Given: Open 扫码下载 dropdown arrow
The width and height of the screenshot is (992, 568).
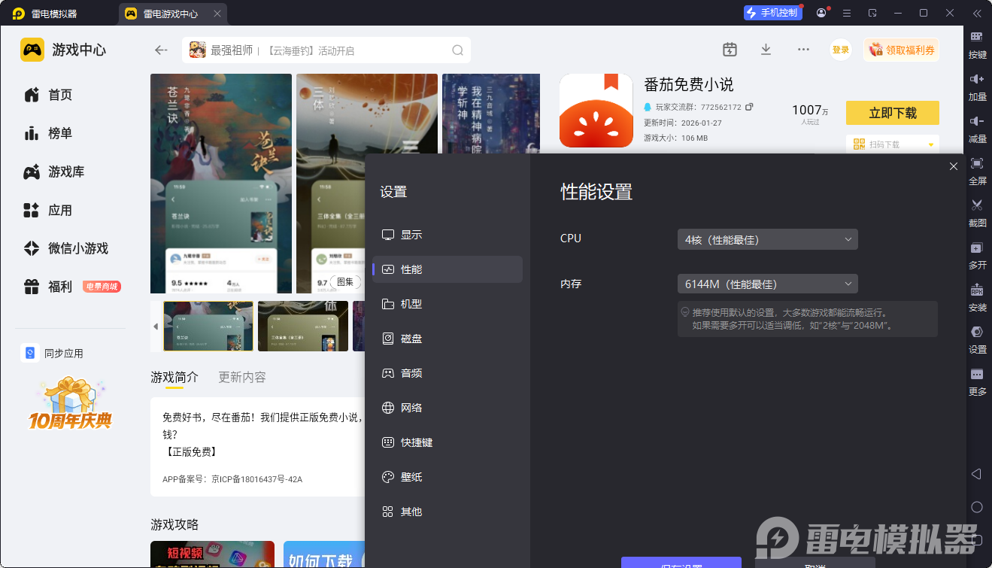Looking at the screenshot, I should point(931,144).
